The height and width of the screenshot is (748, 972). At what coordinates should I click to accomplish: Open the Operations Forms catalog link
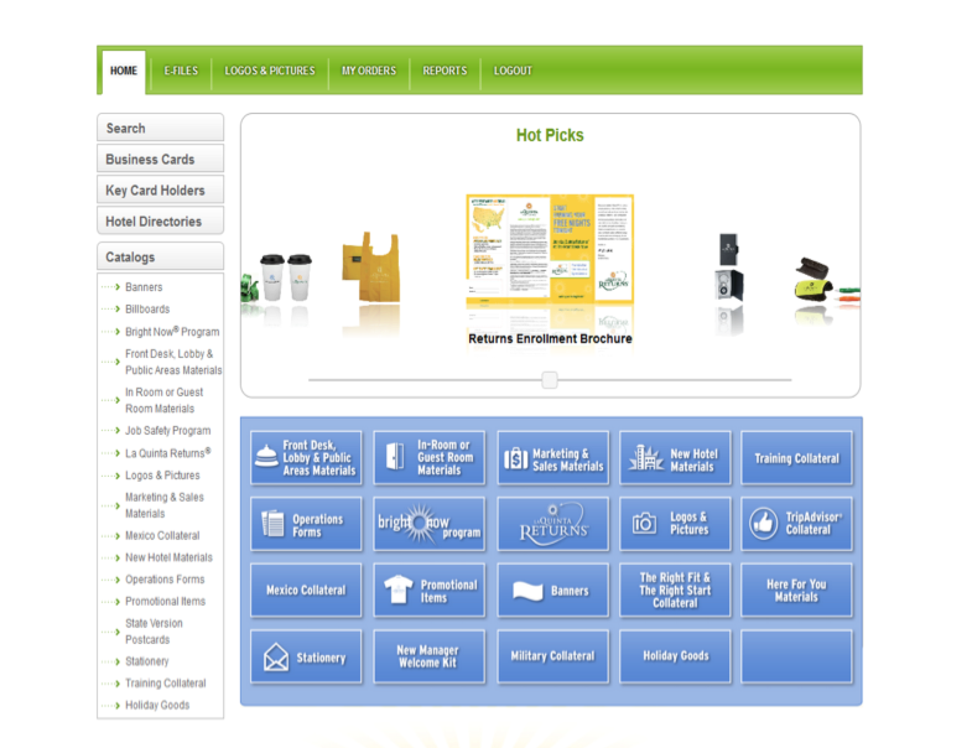point(165,579)
